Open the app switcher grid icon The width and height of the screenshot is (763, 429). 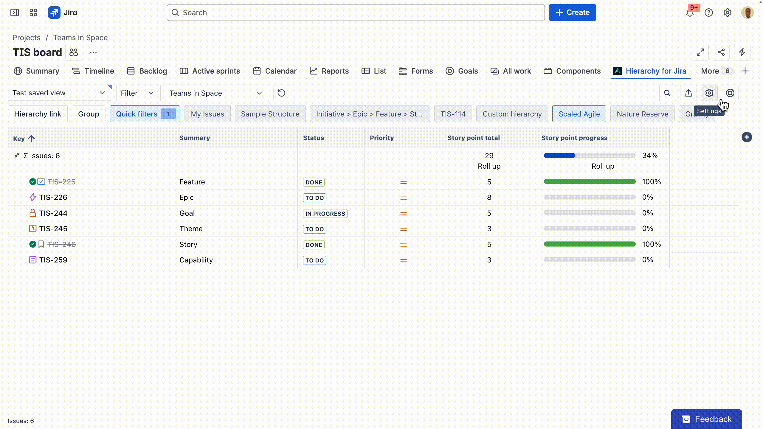[33, 13]
